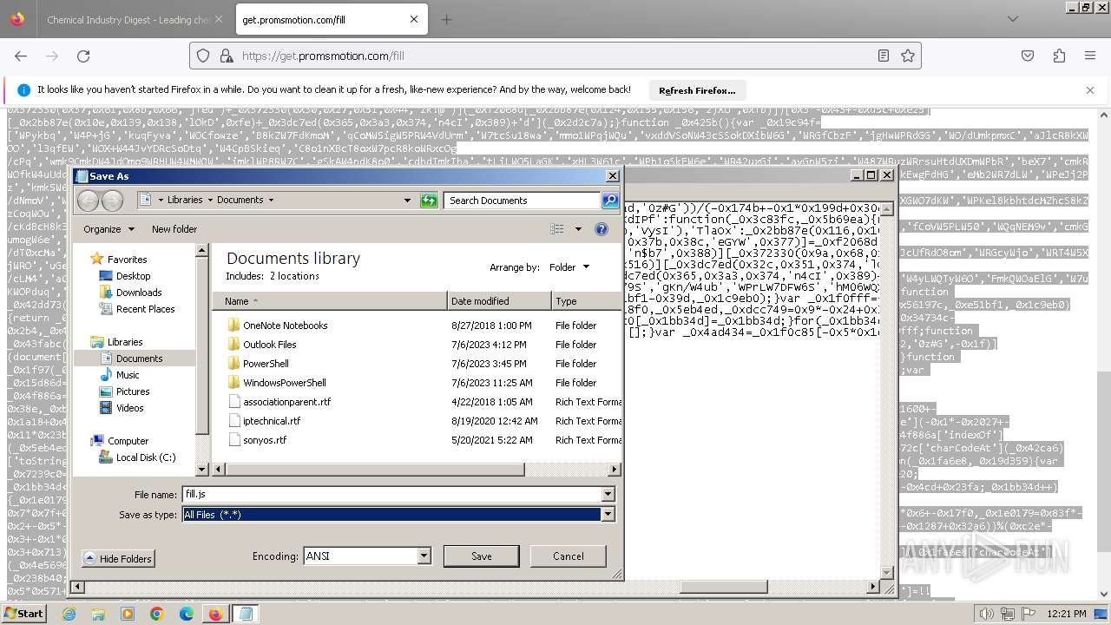Screen dimensions: 1111x625
Task: Click the Windows Start button
Action: point(23,613)
